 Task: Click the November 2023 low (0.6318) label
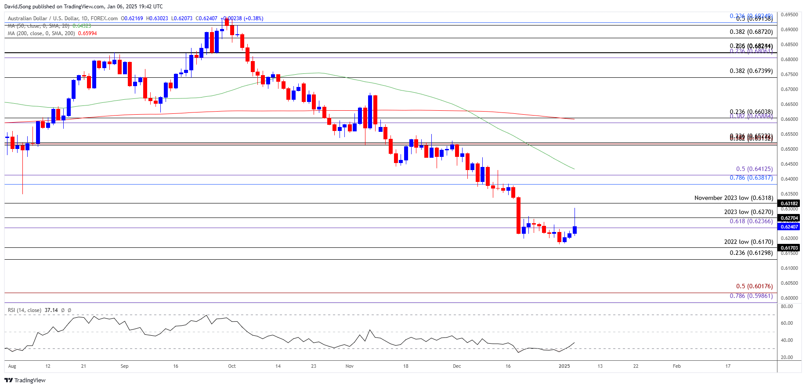[734, 198]
